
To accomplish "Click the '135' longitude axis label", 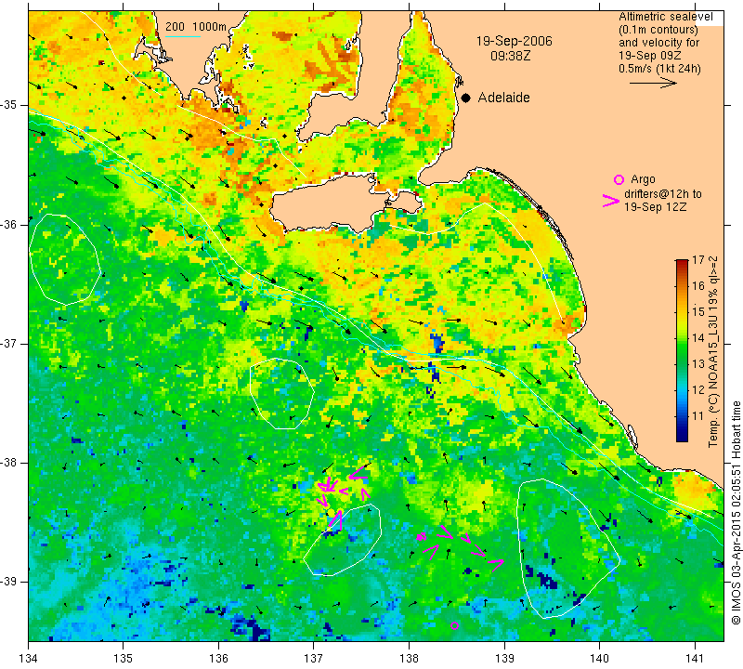I will point(124,659).
